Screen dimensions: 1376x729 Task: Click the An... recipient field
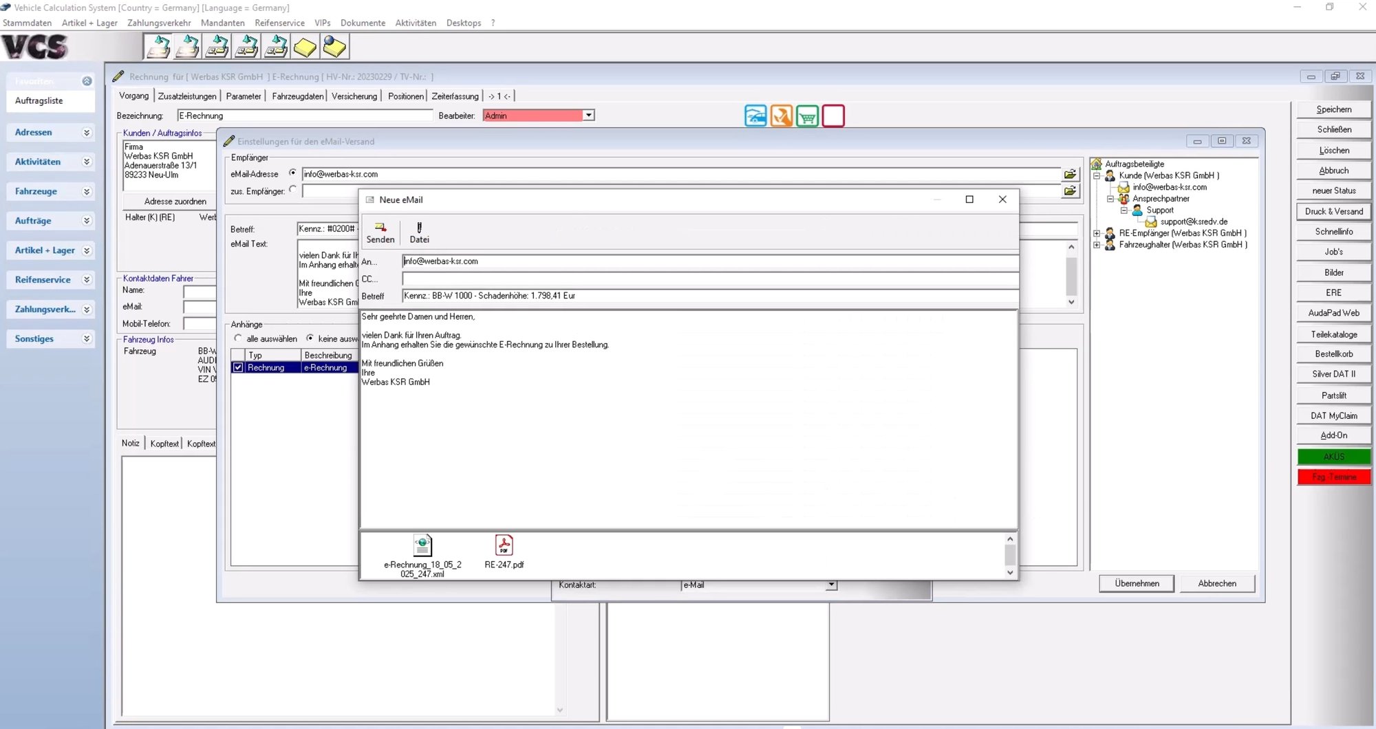(710, 261)
